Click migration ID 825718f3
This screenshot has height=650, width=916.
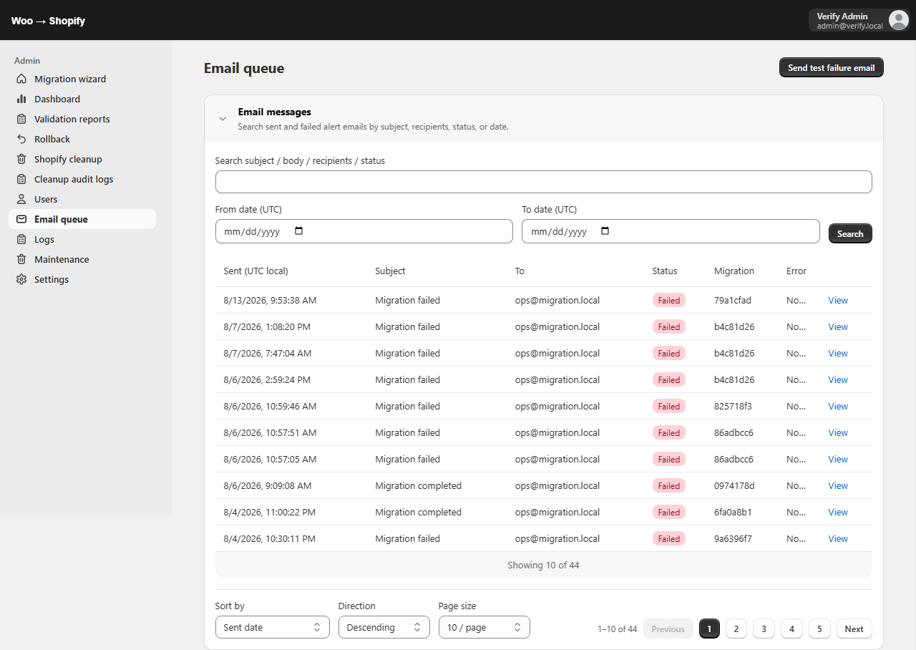pyautogui.click(x=733, y=407)
